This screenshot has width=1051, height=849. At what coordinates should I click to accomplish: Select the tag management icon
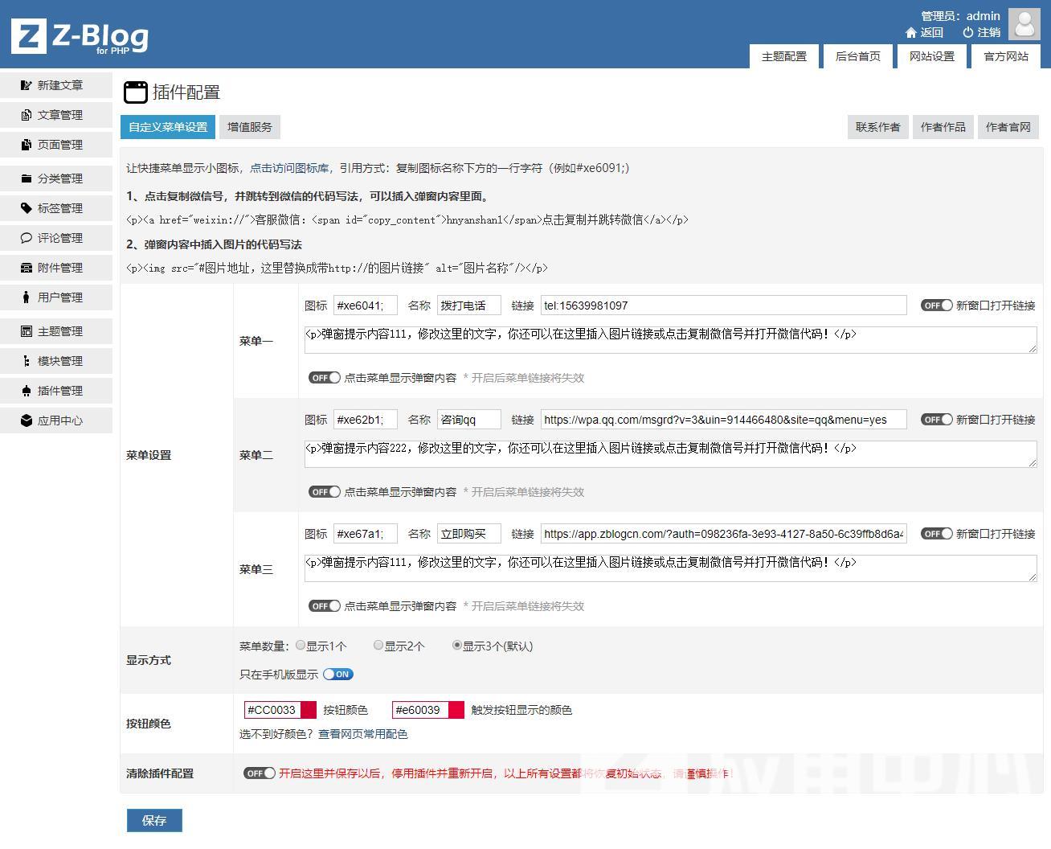[x=27, y=208]
